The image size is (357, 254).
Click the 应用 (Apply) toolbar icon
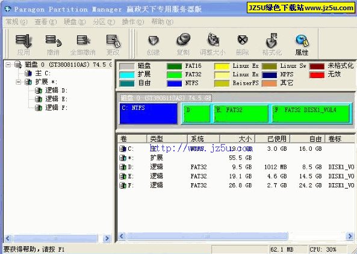(x=23, y=40)
